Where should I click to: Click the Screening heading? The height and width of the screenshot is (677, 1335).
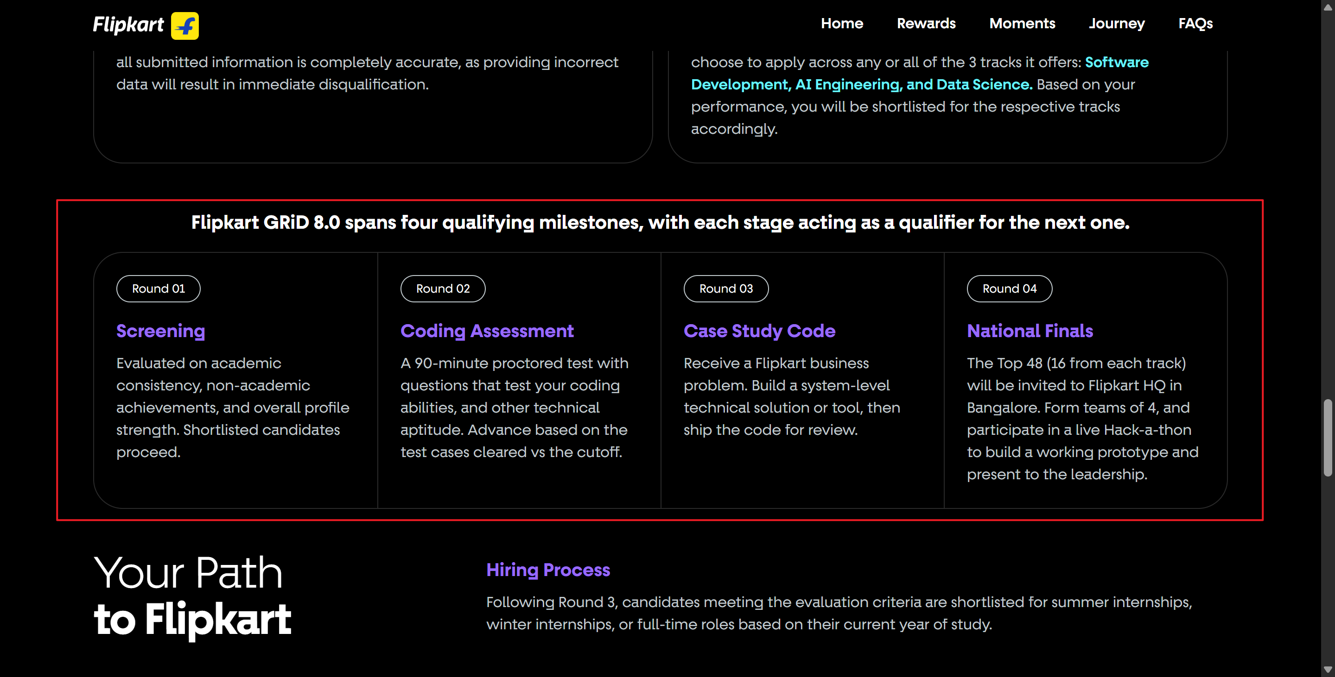(x=161, y=331)
